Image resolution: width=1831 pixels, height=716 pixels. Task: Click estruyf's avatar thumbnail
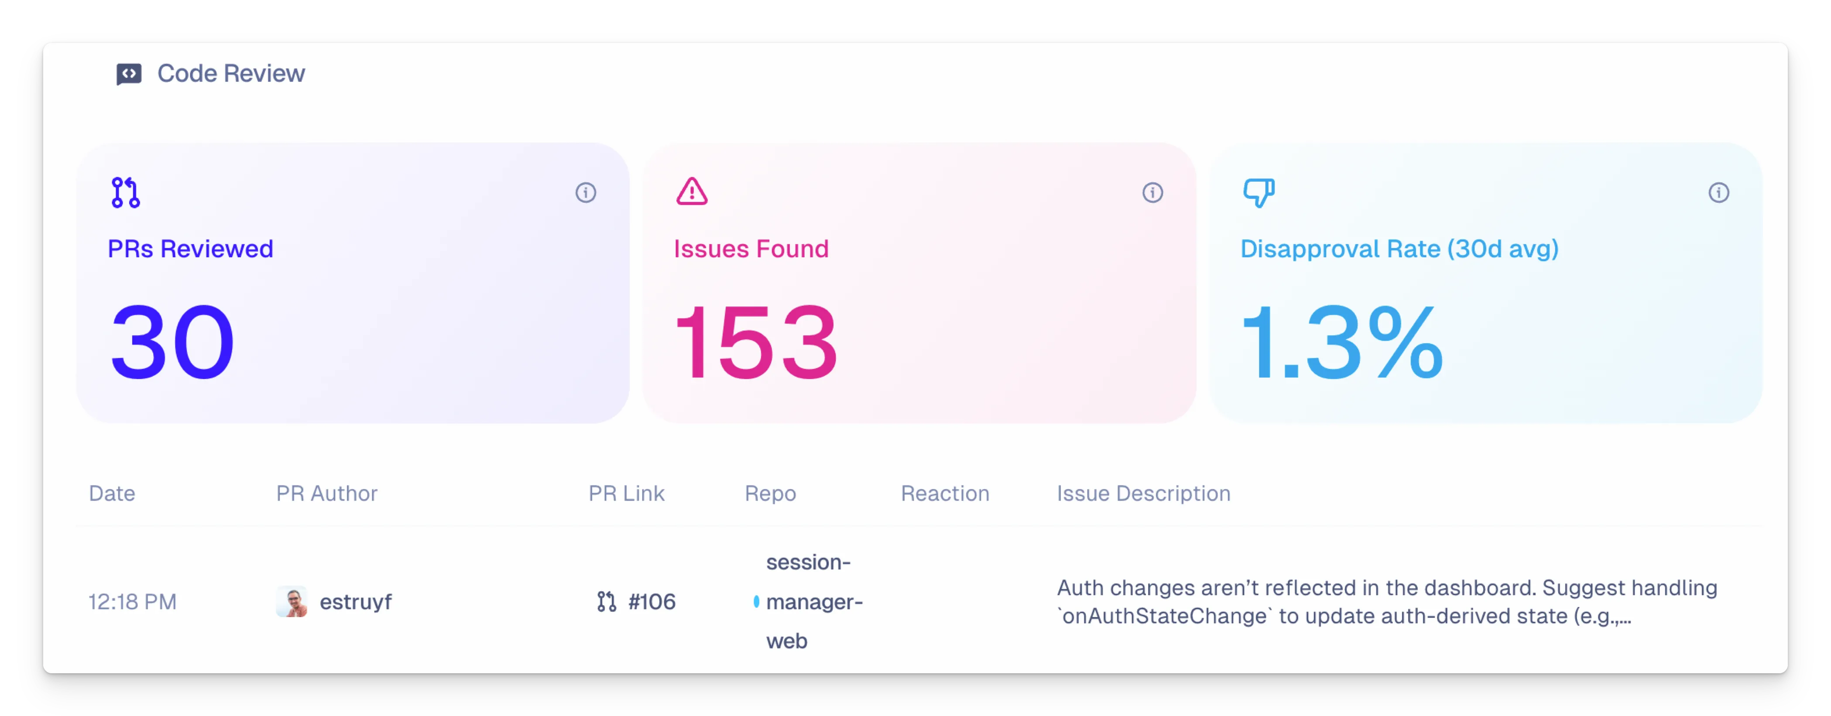tap(291, 602)
